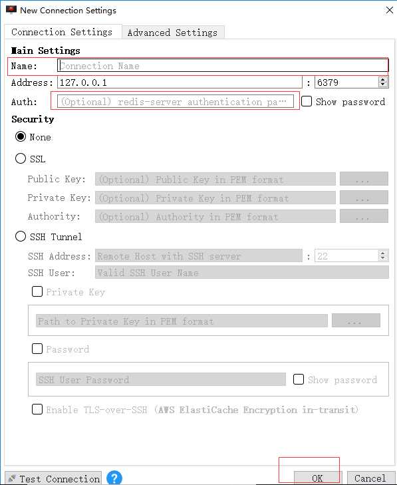Image resolution: width=397 pixels, height=485 pixels.
Task: Click the Address field showing 127.0.0.1
Action: 180,82
